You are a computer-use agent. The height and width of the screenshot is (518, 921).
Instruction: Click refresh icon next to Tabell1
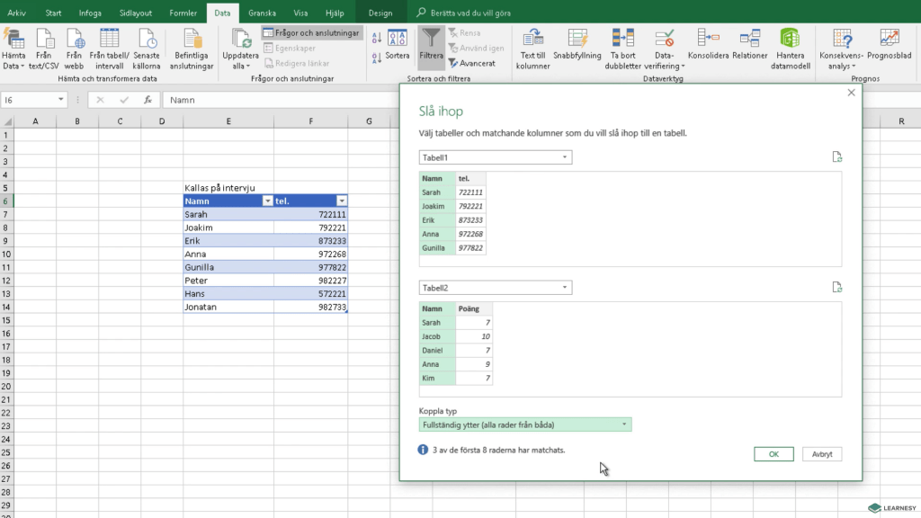[837, 157]
